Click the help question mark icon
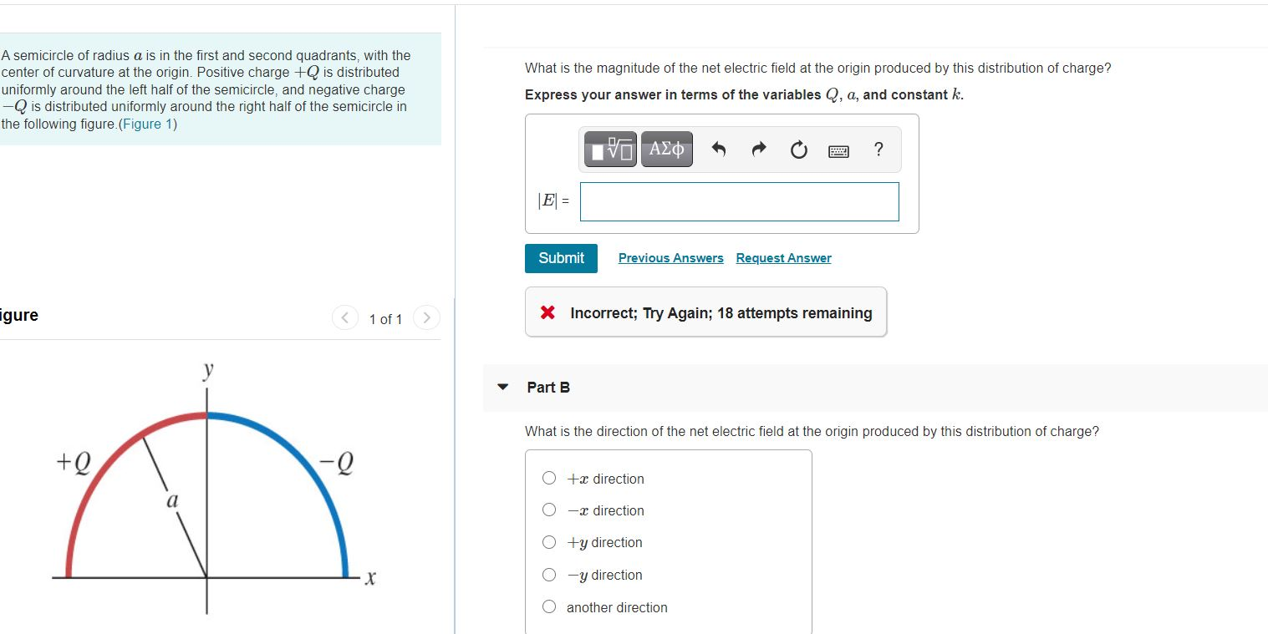This screenshot has height=634, width=1268. [x=878, y=150]
